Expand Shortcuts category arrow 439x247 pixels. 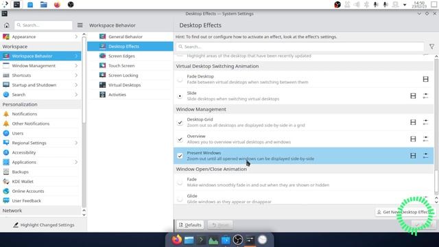point(76,75)
